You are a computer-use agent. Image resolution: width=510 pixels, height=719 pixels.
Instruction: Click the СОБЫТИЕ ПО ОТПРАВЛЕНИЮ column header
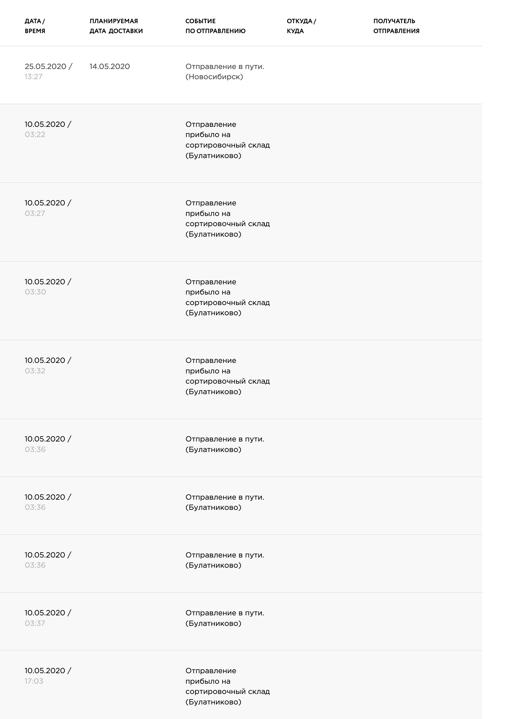[215, 26]
